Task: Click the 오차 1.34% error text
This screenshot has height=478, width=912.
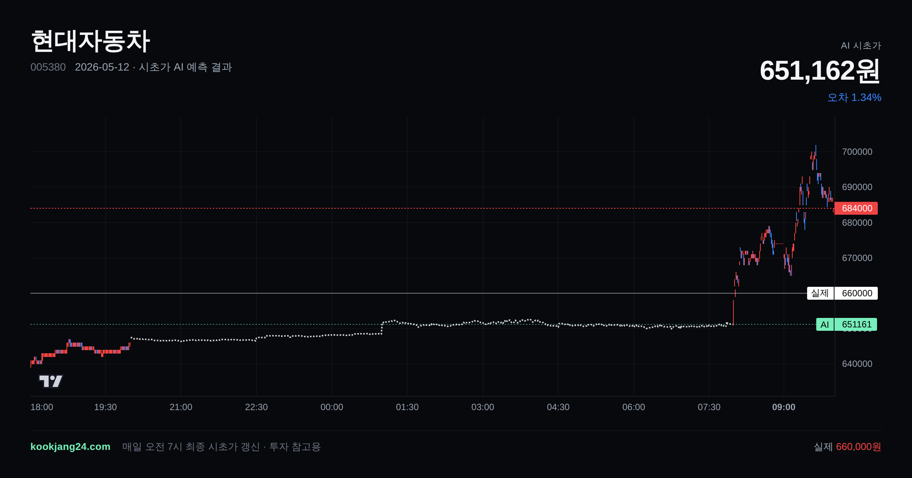Action: (x=854, y=97)
